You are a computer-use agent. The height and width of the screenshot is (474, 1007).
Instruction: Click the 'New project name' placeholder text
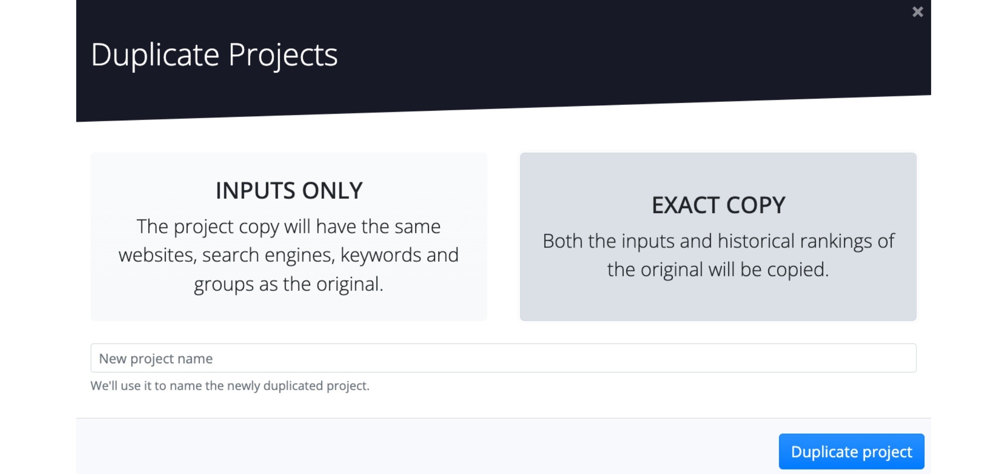click(x=156, y=359)
